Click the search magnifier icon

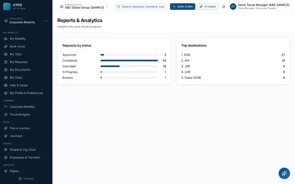tap(118, 7)
